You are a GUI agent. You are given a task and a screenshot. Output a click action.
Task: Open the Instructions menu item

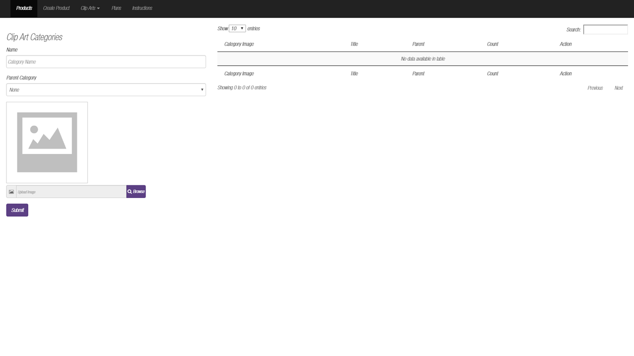142,8
